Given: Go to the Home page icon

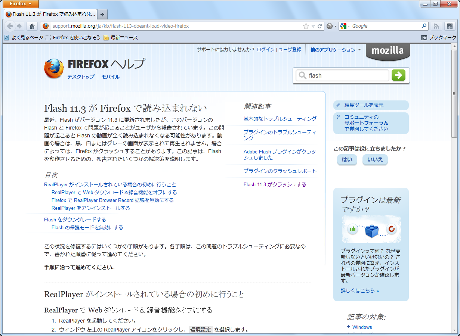Looking at the screenshot, I should pyautogui.click(x=32, y=26).
